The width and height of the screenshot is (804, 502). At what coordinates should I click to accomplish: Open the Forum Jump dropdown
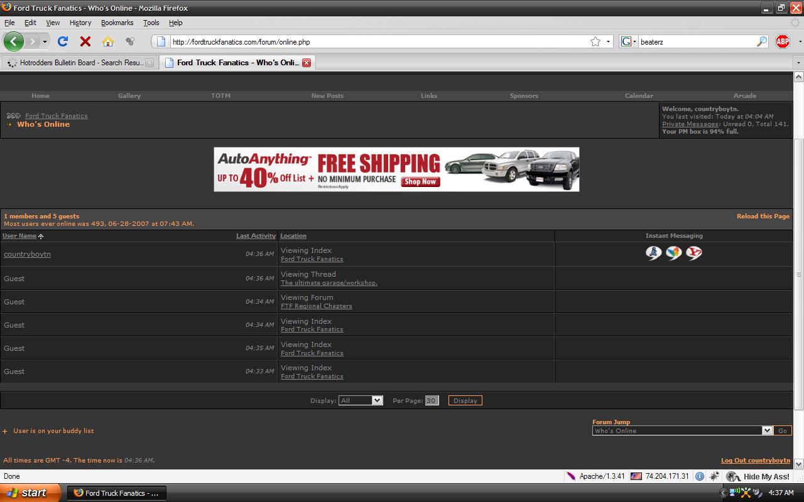[682, 430]
